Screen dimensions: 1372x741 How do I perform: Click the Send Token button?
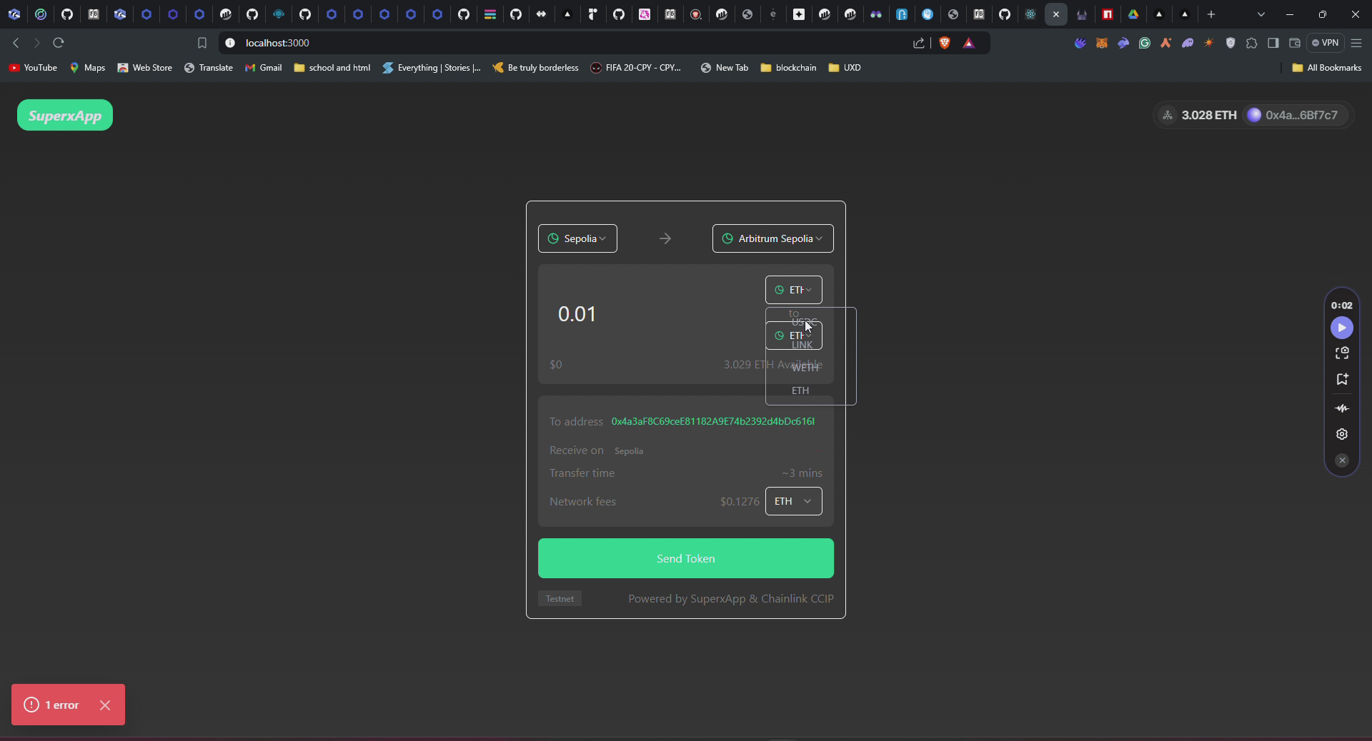pyautogui.click(x=686, y=558)
